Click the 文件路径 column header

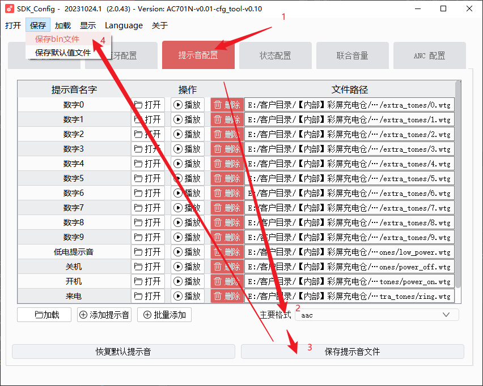350,89
